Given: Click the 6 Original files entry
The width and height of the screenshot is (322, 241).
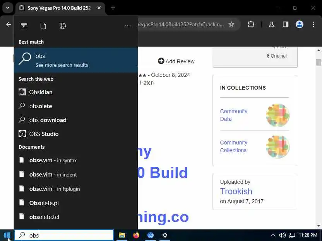Looking at the screenshot, I should (x=277, y=56).
